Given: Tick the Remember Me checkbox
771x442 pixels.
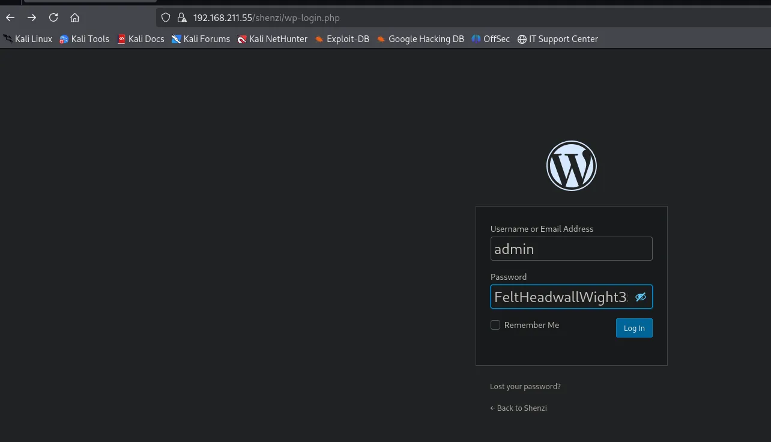Looking at the screenshot, I should click(x=495, y=325).
